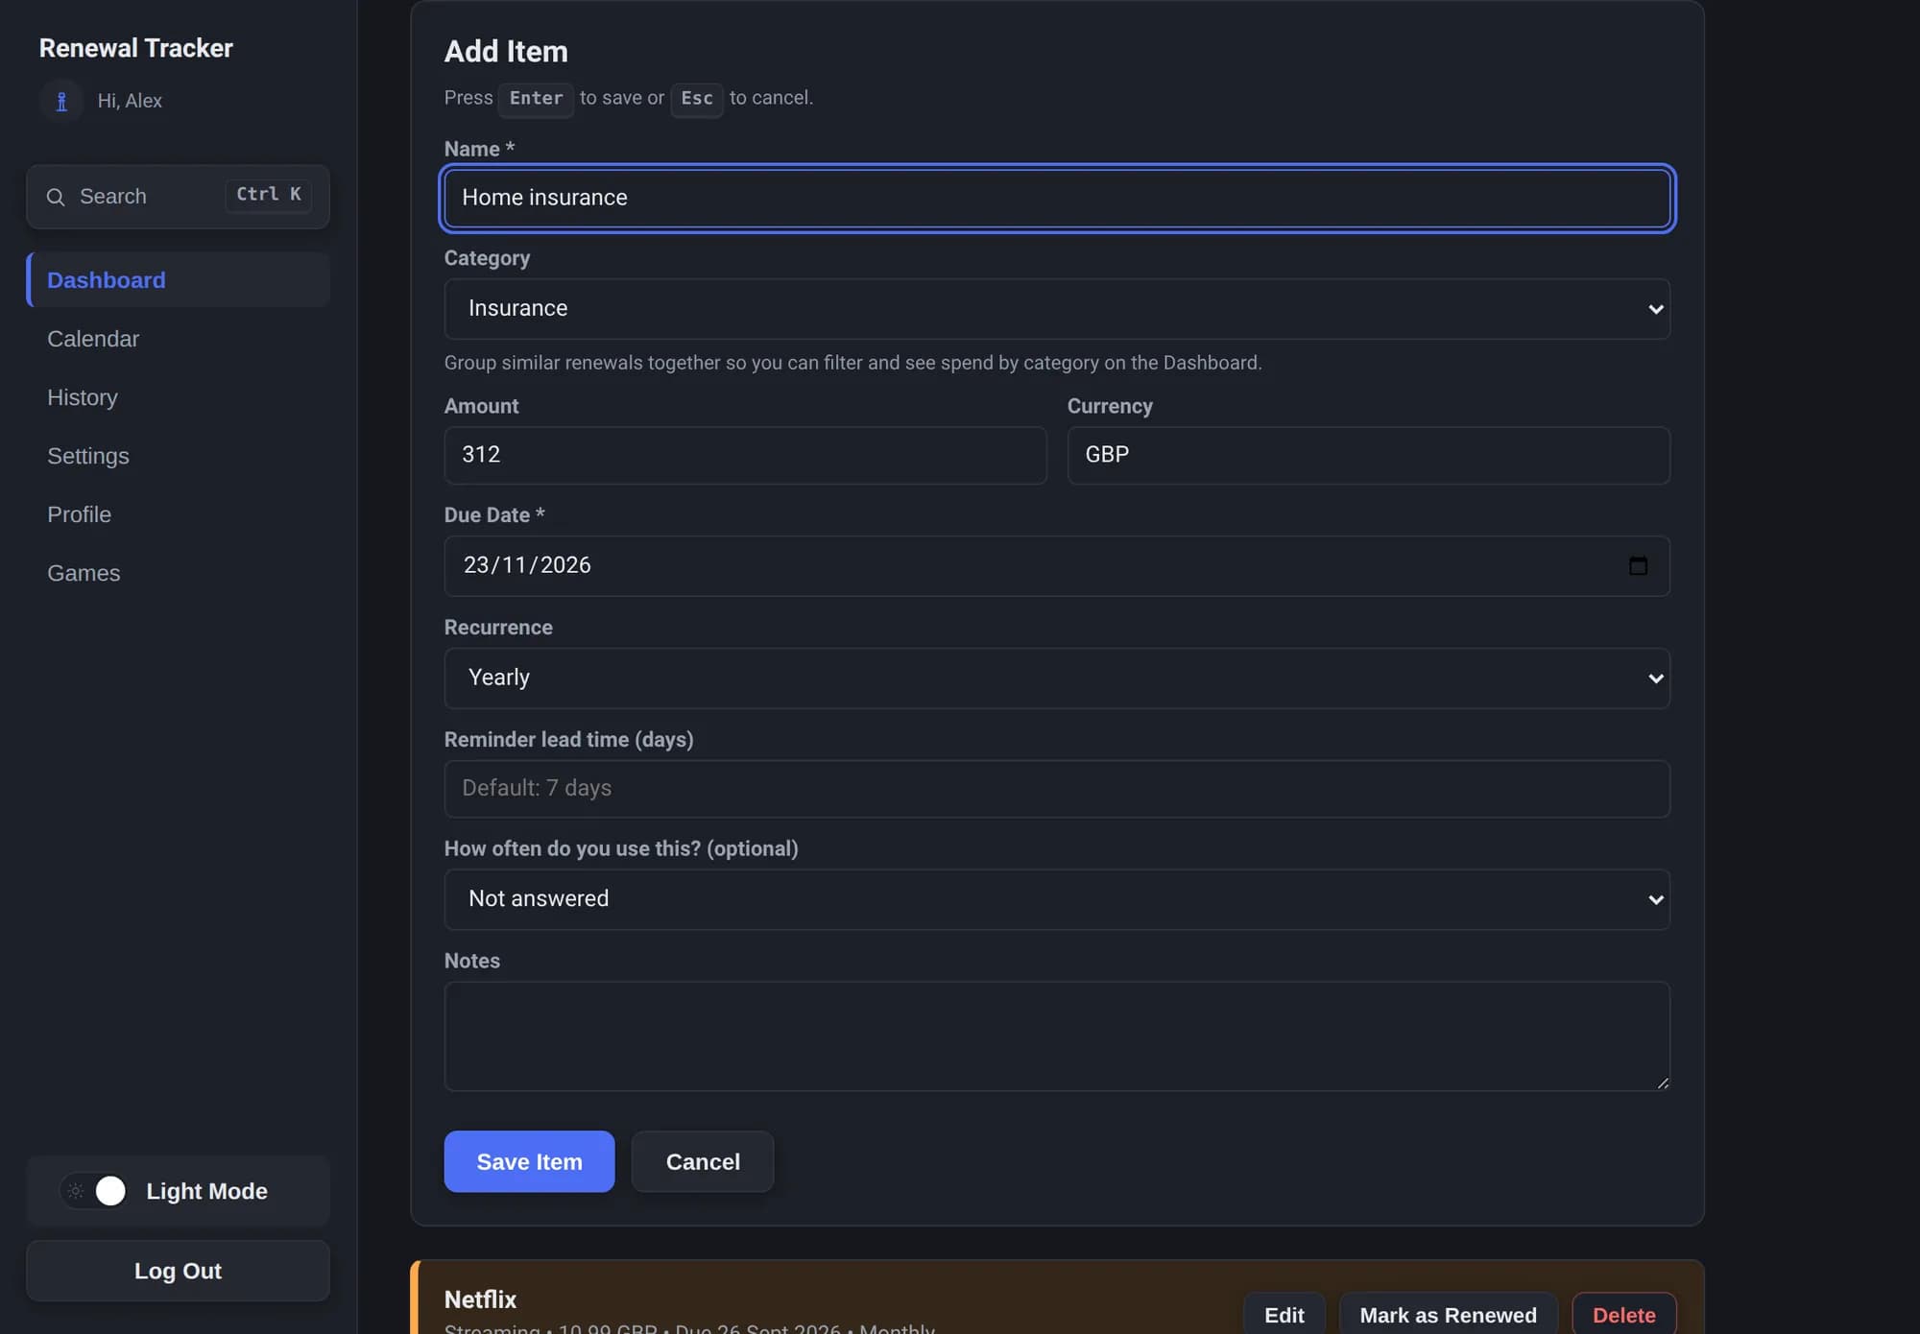Click Mark as Renewed for Netflix

click(x=1448, y=1315)
